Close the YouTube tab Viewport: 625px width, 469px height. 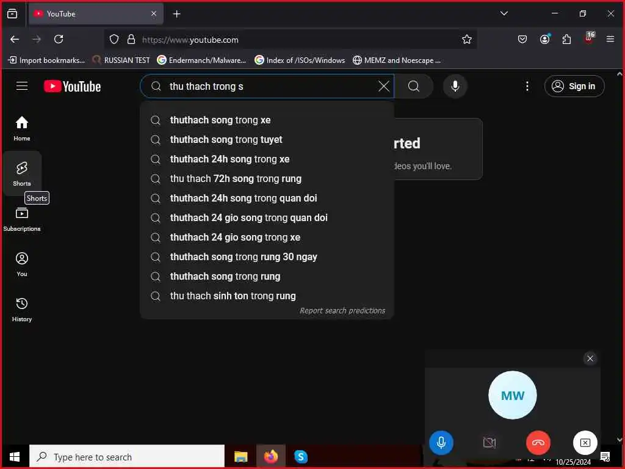click(154, 14)
